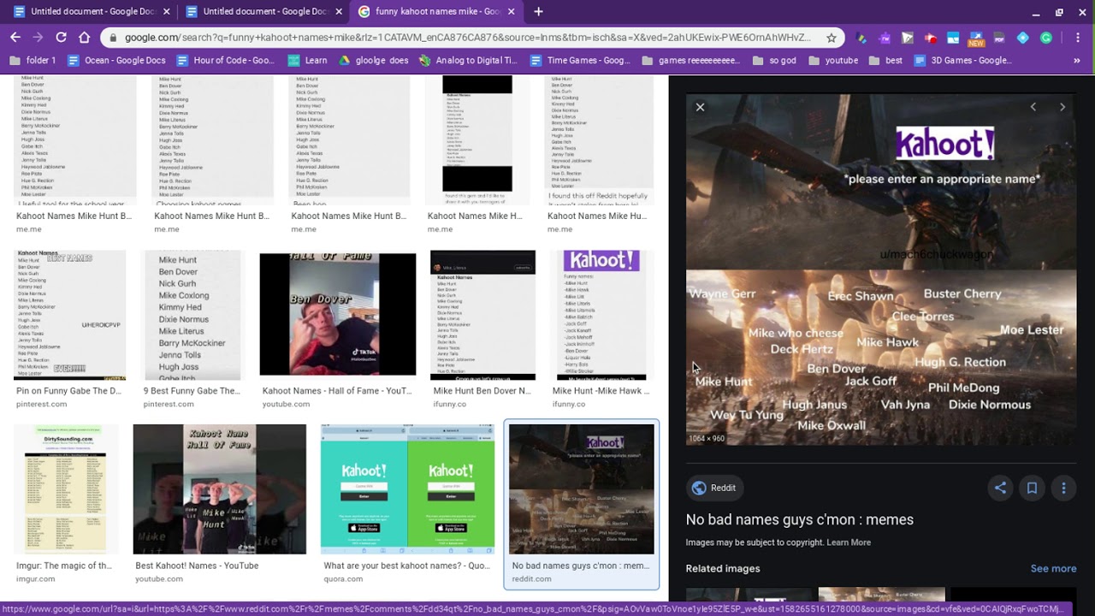Viewport: 1095px width, 616px height.
Task: Open the browser home page icon
Action: click(x=84, y=38)
